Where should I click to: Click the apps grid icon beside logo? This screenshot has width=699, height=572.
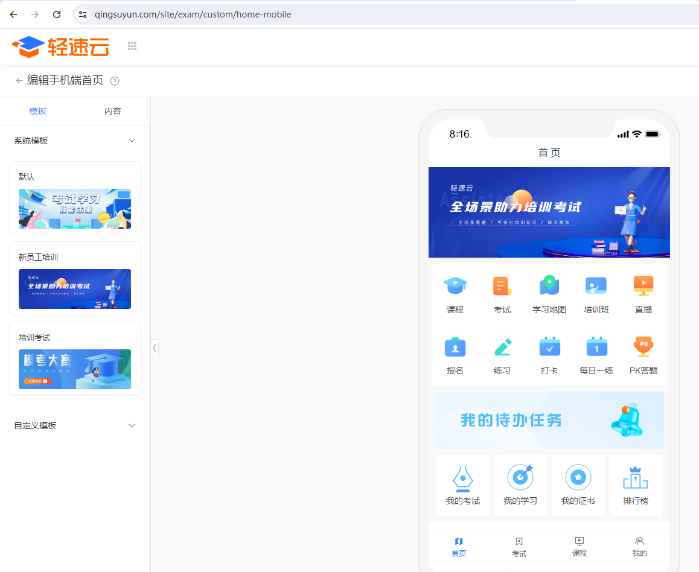(132, 46)
